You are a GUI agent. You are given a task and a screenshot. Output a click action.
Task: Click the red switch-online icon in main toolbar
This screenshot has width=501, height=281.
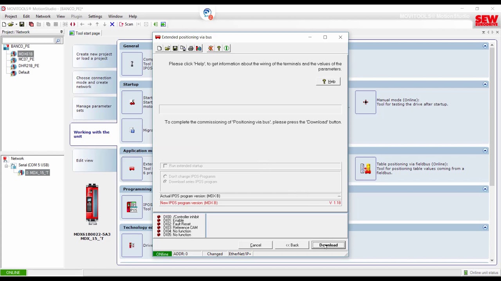coord(73,24)
